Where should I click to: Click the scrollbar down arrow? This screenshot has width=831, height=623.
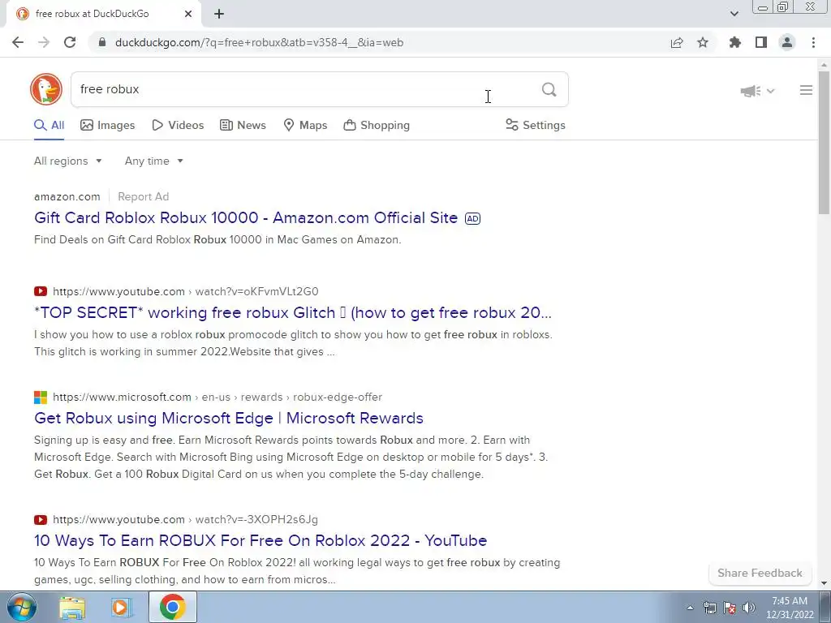pyautogui.click(x=824, y=583)
